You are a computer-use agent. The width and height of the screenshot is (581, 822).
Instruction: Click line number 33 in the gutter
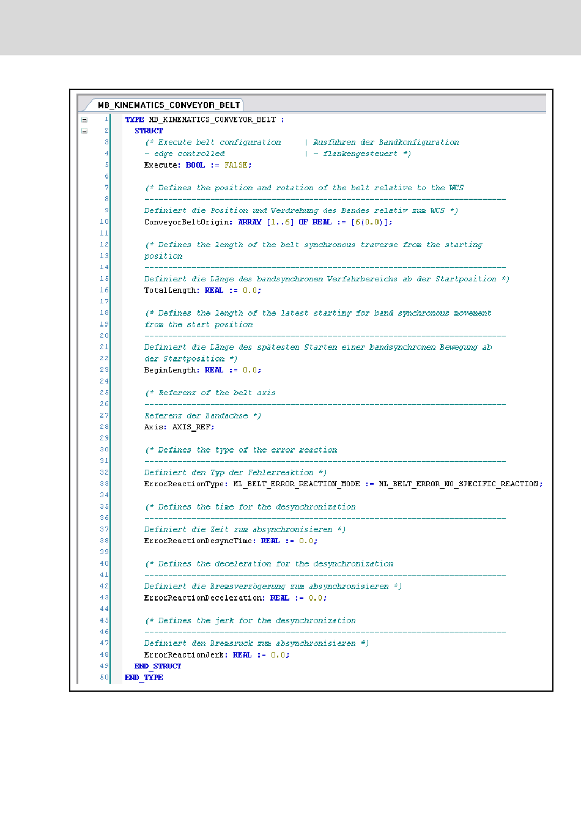click(x=105, y=484)
